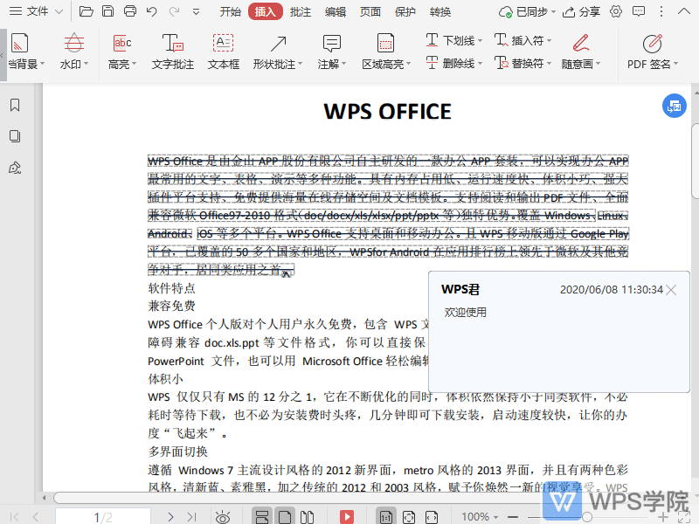Open the annotations sidebar panel icon

pos(15,168)
